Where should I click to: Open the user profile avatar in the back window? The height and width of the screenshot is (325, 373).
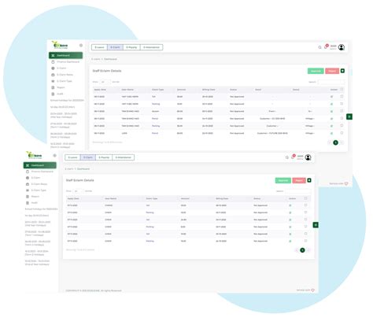pyautogui.click(x=342, y=47)
